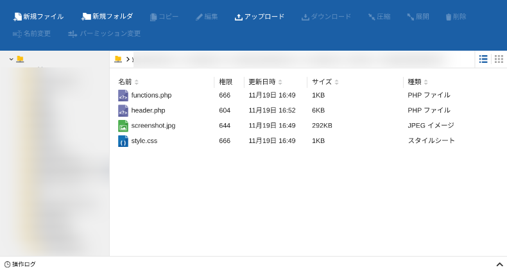Click the 11月19日 16:52 date cell
The image size is (507, 272).
[x=272, y=110]
